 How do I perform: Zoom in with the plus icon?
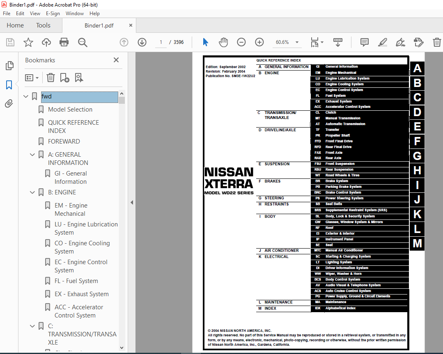coord(259,42)
